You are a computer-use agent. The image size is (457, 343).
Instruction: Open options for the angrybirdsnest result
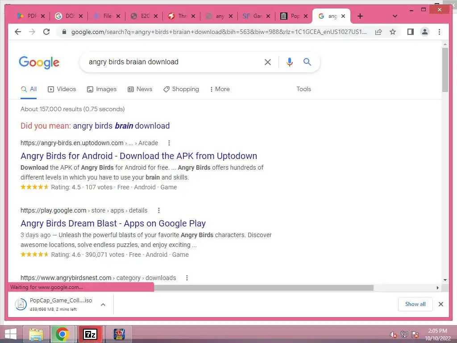point(187,278)
